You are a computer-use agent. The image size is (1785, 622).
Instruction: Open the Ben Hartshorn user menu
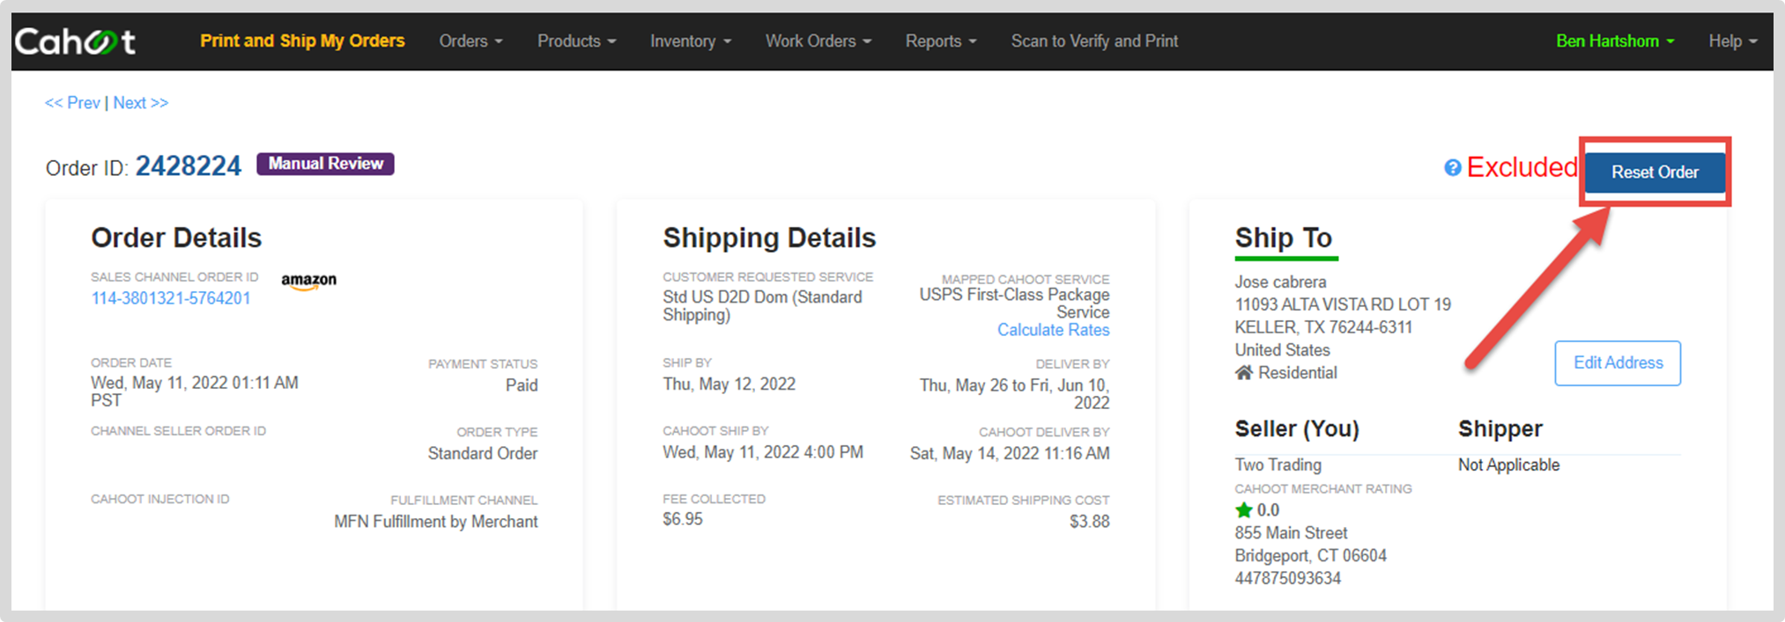[1615, 41]
